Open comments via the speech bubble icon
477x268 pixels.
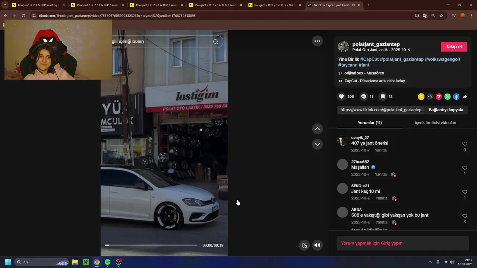[x=364, y=97]
